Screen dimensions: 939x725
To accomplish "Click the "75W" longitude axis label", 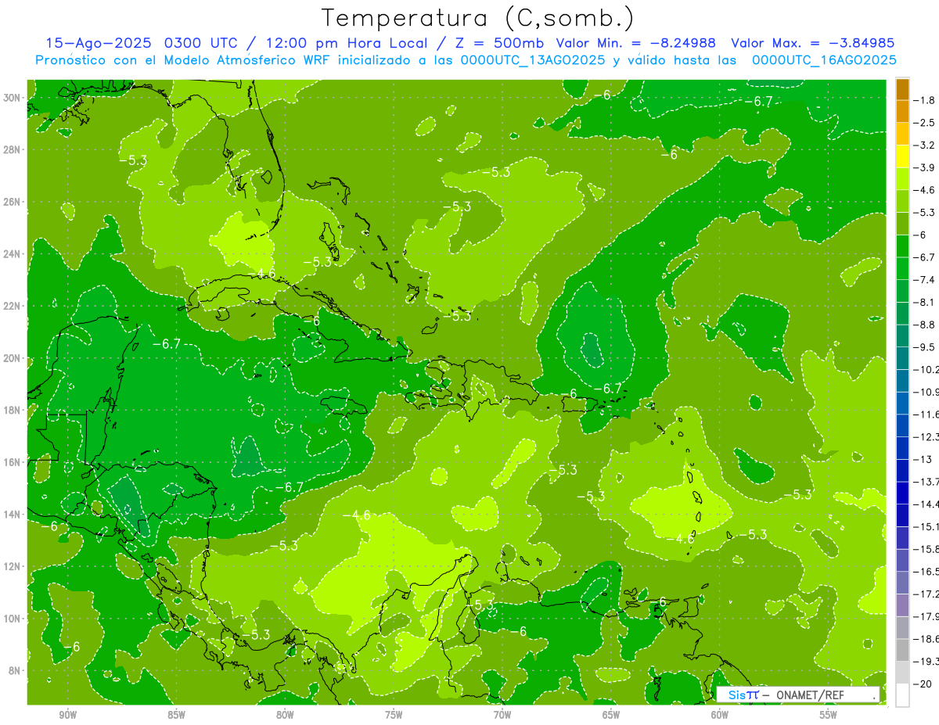I will tap(394, 715).
